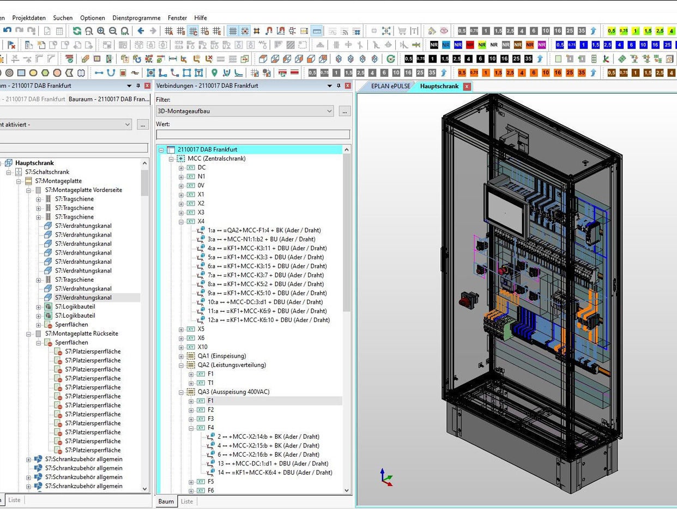Open the Dienstprogramme menu

[x=136, y=17]
